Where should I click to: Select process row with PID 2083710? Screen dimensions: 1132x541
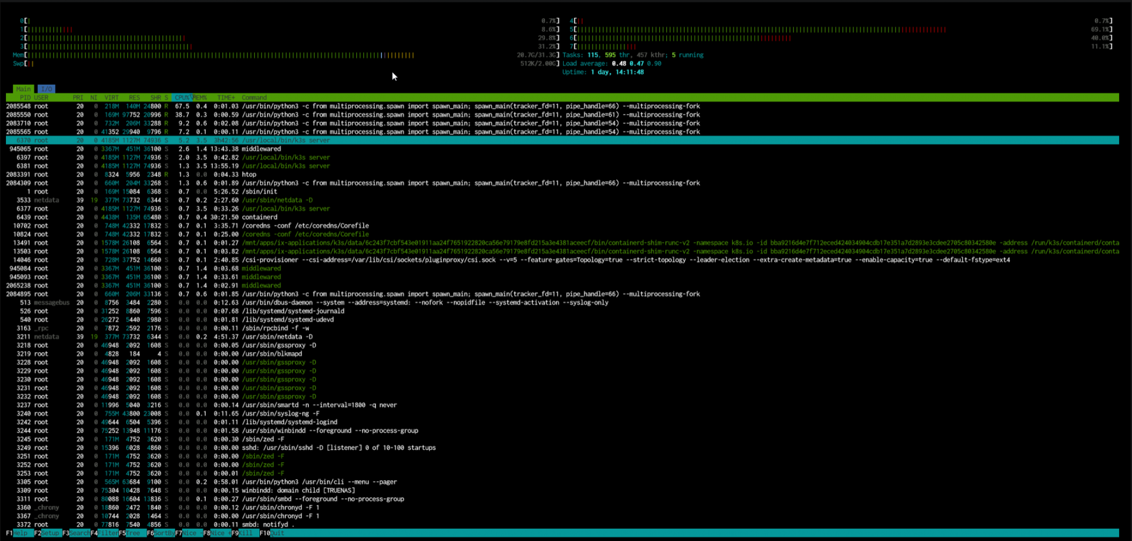point(562,124)
